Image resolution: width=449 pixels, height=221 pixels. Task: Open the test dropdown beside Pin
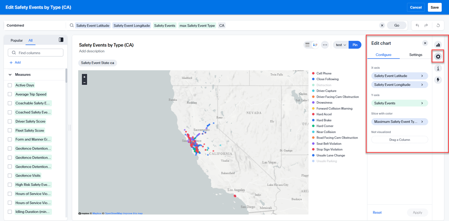point(341,45)
